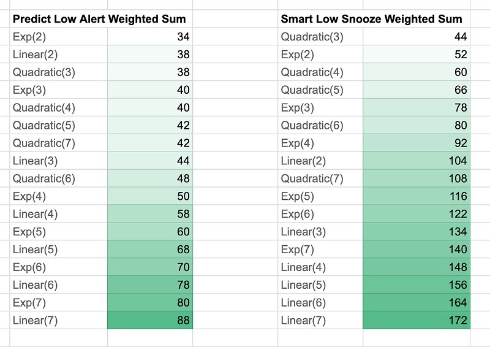
Task: Click the Quadratic(3) cell in right table
Action: pos(320,37)
